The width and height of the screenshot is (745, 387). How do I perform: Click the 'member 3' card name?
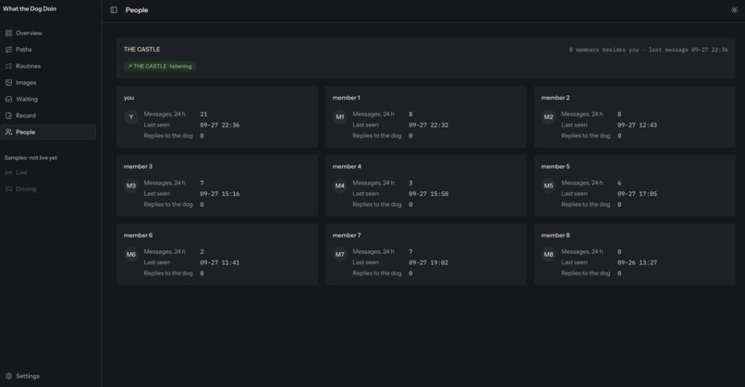pyautogui.click(x=139, y=166)
